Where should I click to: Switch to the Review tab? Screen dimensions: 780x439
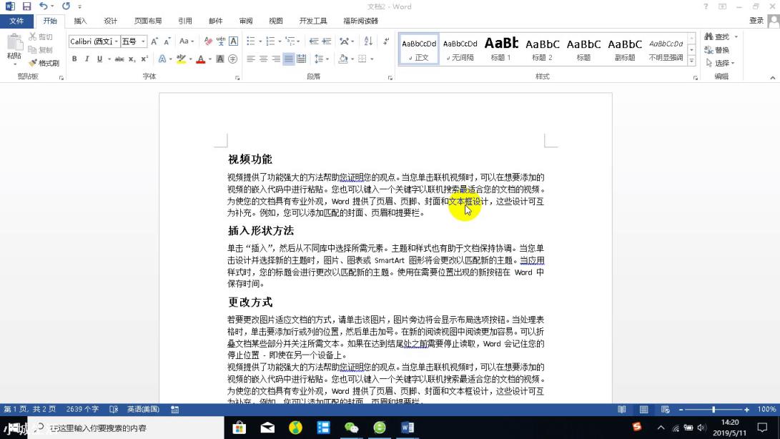point(246,21)
